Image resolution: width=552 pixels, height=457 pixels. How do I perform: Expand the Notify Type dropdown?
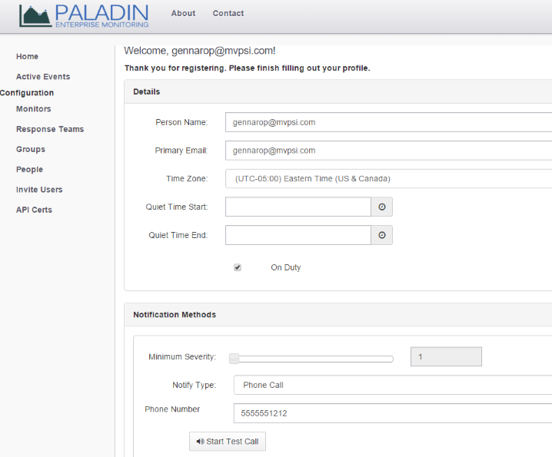[x=393, y=385]
